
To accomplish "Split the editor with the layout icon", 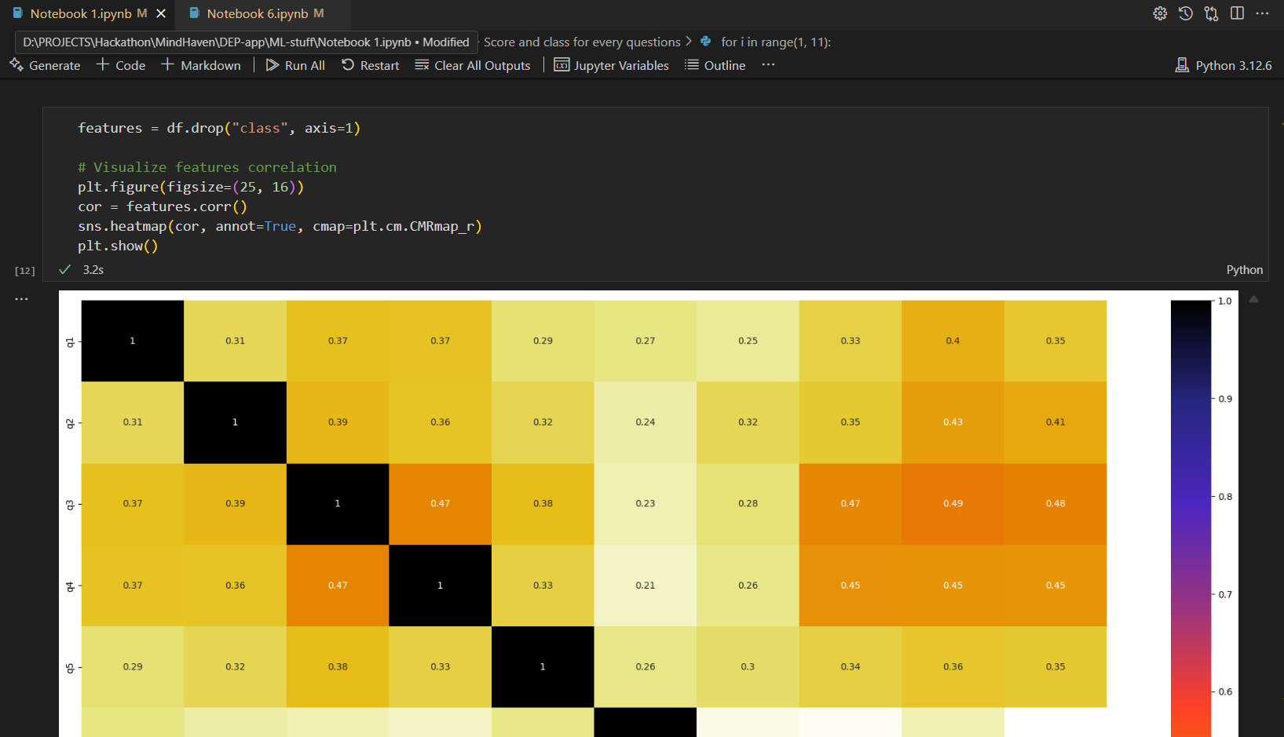I will 1237,13.
